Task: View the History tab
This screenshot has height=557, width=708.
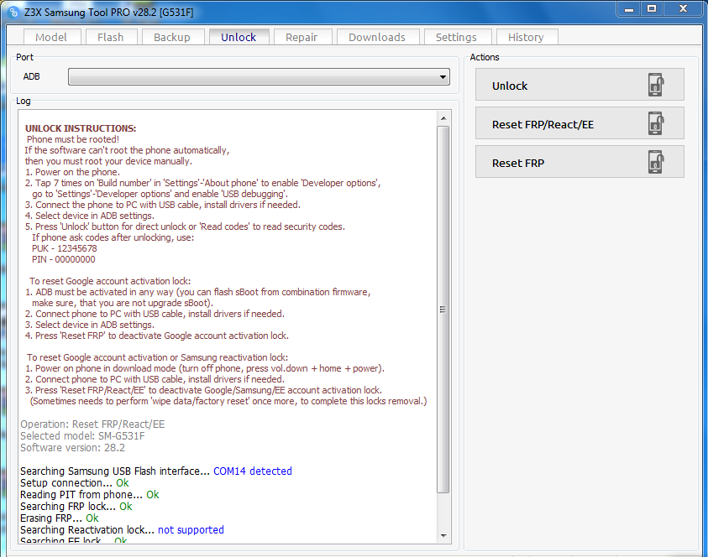Action: click(x=526, y=37)
